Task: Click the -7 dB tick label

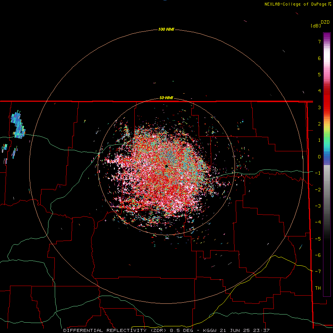Action: pos(318,272)
